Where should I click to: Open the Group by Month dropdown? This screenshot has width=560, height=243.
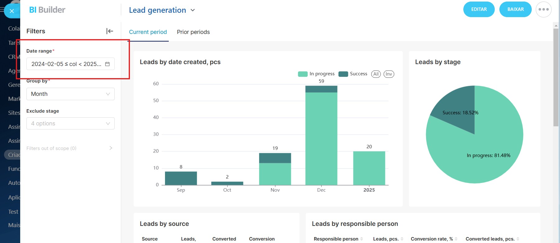[x=71, y=94]
